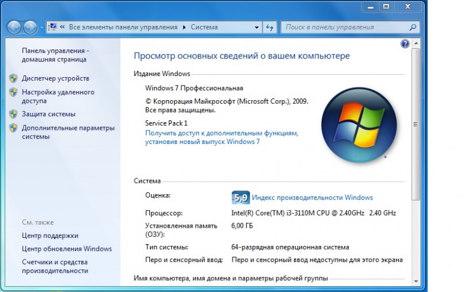Click the shield icon beside Защита системы
The height and width of the screenshot is (292, 472).
click(13, 114)
